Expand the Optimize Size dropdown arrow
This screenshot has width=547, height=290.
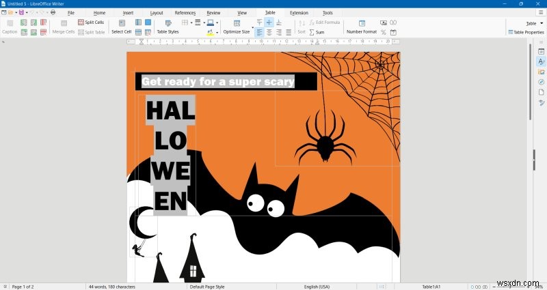pos(252,27)
